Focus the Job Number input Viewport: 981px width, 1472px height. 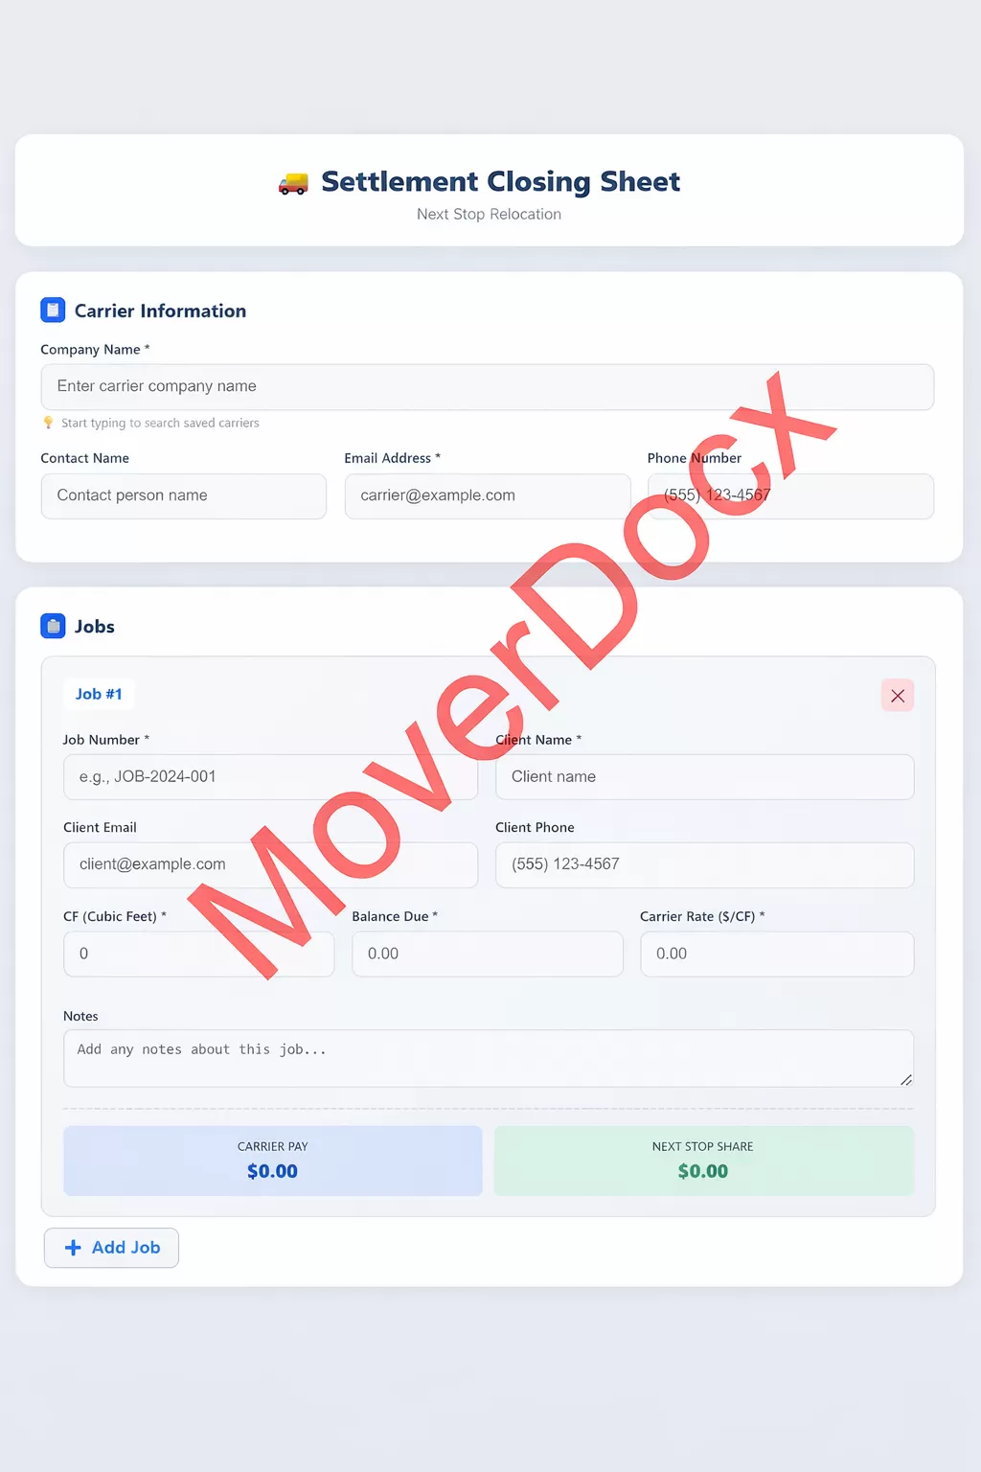[270, 777]
